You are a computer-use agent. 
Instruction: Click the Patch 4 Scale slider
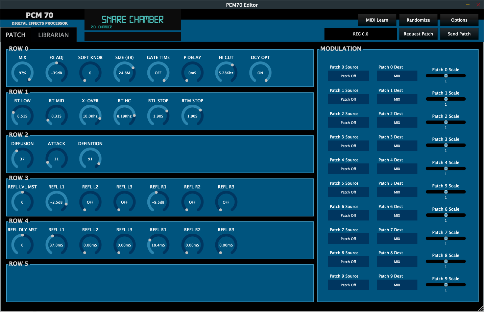tap(446, 168)
